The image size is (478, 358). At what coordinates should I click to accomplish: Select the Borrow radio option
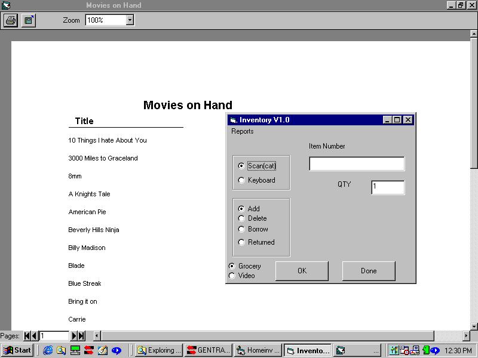[241, 229]
